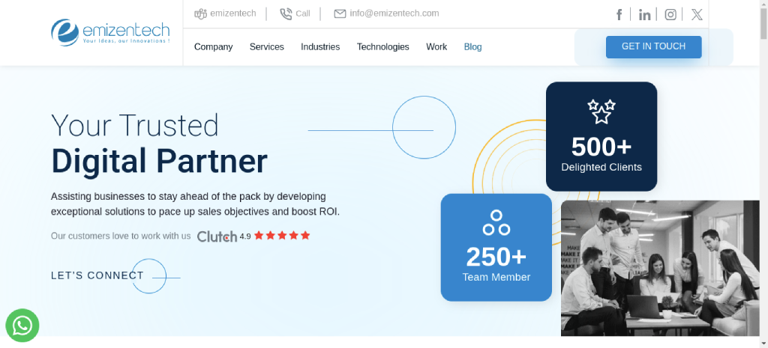Click the Emizentech logo

(110, 31)
